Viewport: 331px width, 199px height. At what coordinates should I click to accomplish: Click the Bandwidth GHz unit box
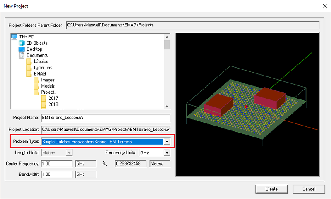(86, 174)
